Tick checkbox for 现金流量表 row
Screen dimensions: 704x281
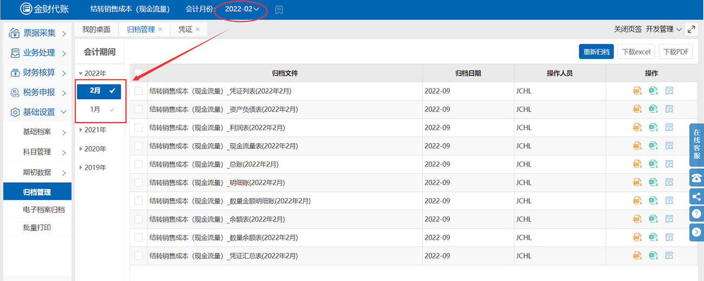[139, 146]
